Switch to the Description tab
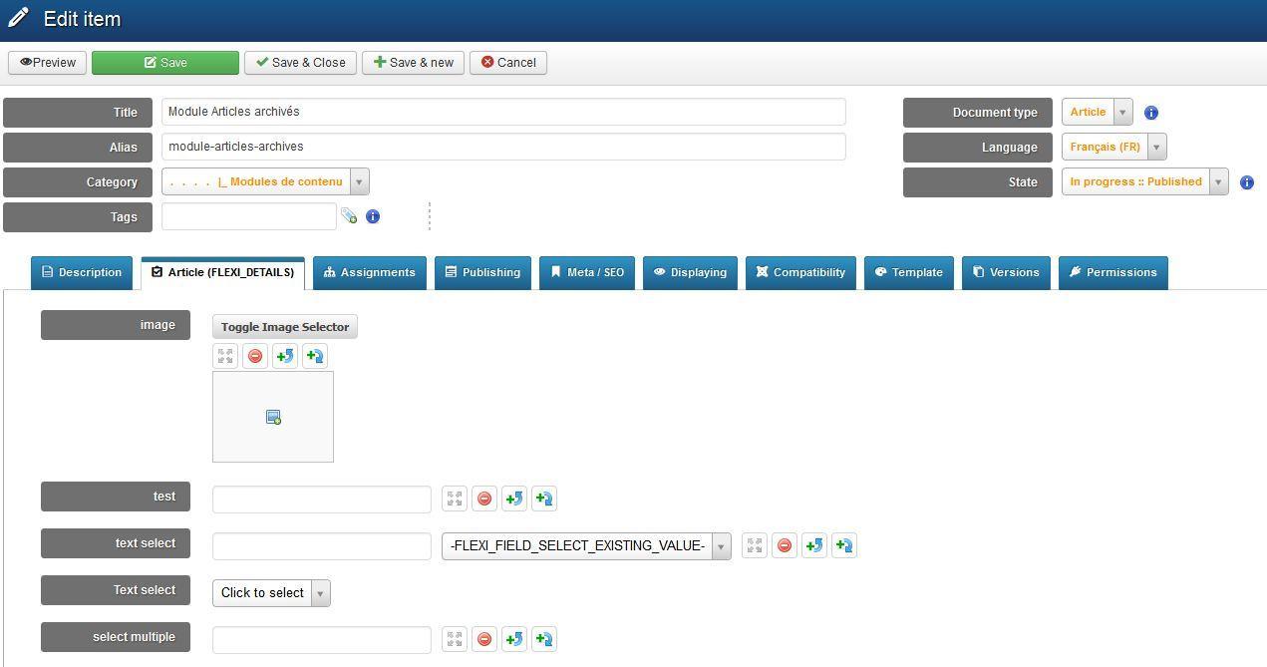This screenshot has width=1267, height=667. [82, 272]
